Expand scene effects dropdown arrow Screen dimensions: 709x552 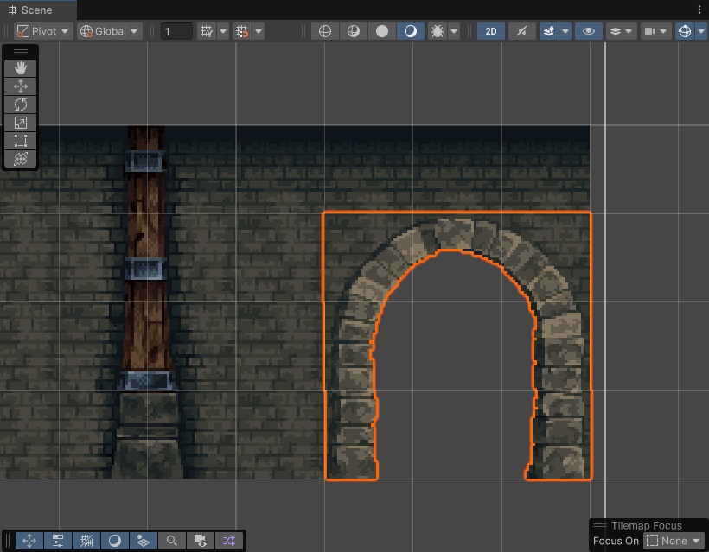click(565, 31)
